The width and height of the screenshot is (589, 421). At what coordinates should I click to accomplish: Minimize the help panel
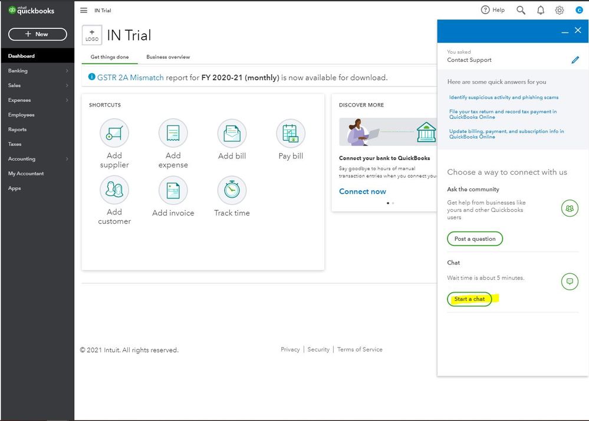(x=565, y=32)
